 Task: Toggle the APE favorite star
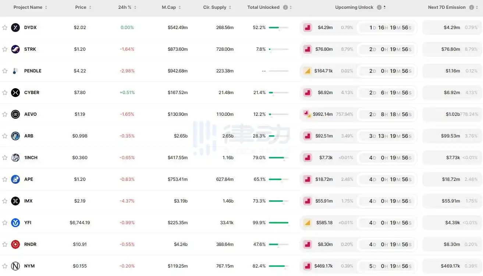[x=5, y=179]
